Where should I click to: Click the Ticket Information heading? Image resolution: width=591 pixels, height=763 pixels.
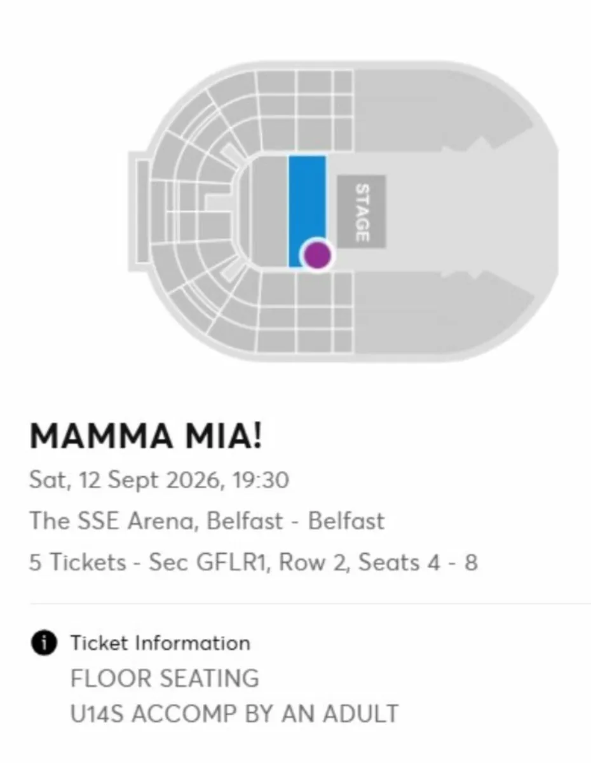point(160,643)
